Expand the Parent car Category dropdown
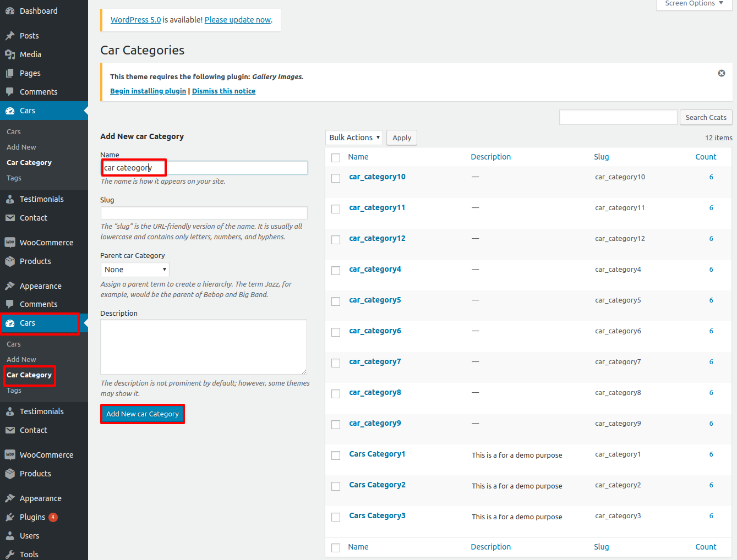 pos(135,270)
